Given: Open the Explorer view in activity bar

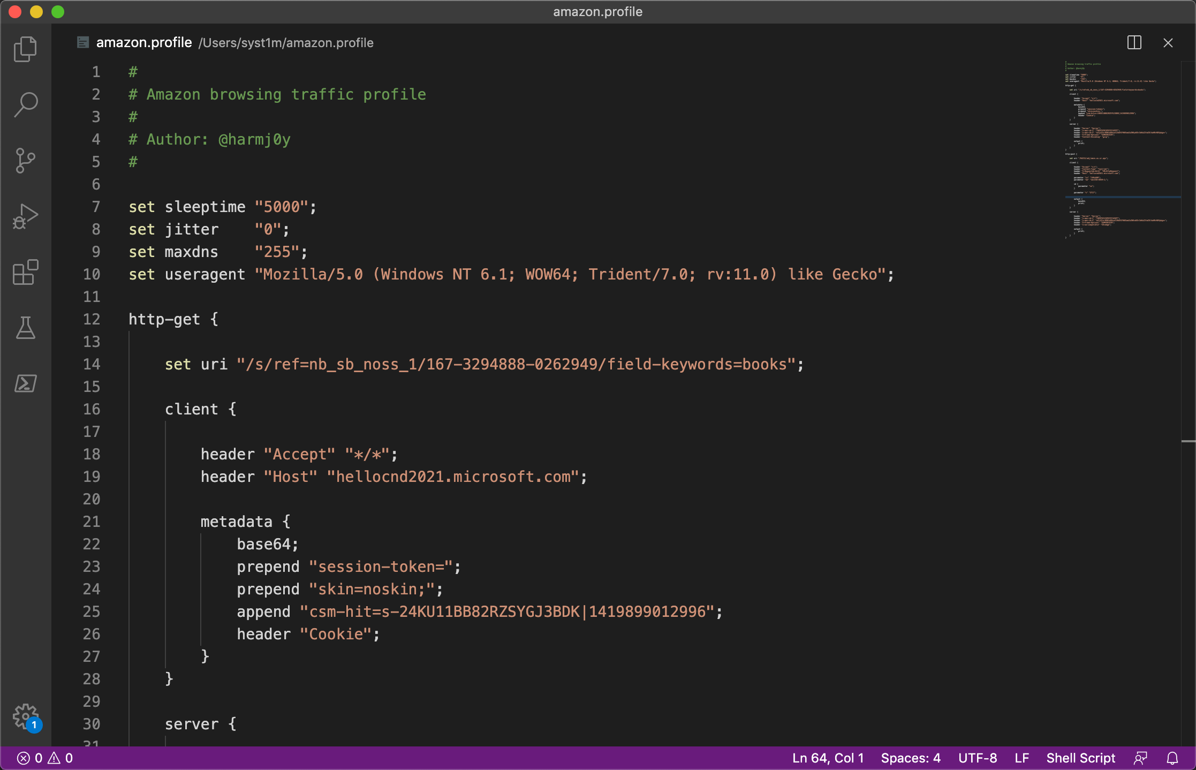Looking at the screenshot, I should [x=25, y=49].
